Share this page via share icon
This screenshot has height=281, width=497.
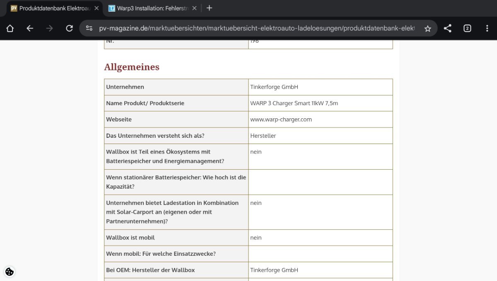point(447,28)
